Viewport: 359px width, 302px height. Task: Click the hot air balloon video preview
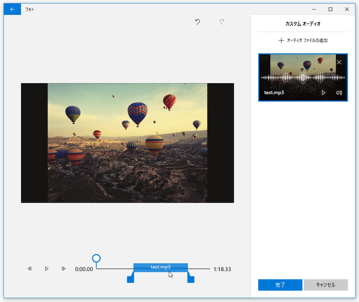[127, 143]
